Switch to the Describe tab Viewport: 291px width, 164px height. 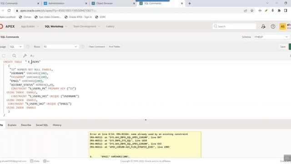26,125
